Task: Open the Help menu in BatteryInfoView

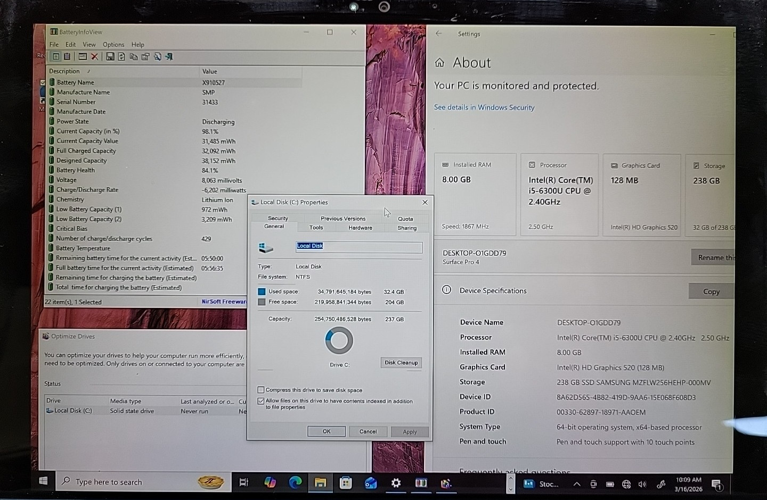Action: [x=138, y=45]
